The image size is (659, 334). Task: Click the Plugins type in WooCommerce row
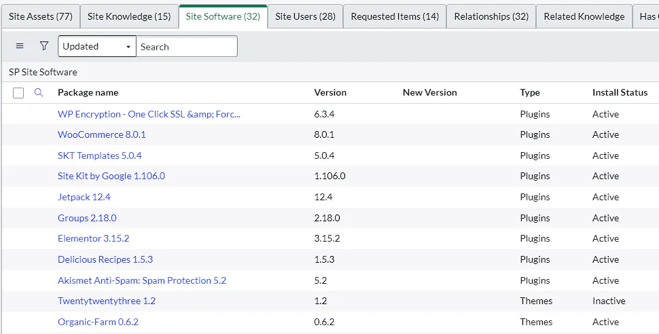(x=535, y=135)
